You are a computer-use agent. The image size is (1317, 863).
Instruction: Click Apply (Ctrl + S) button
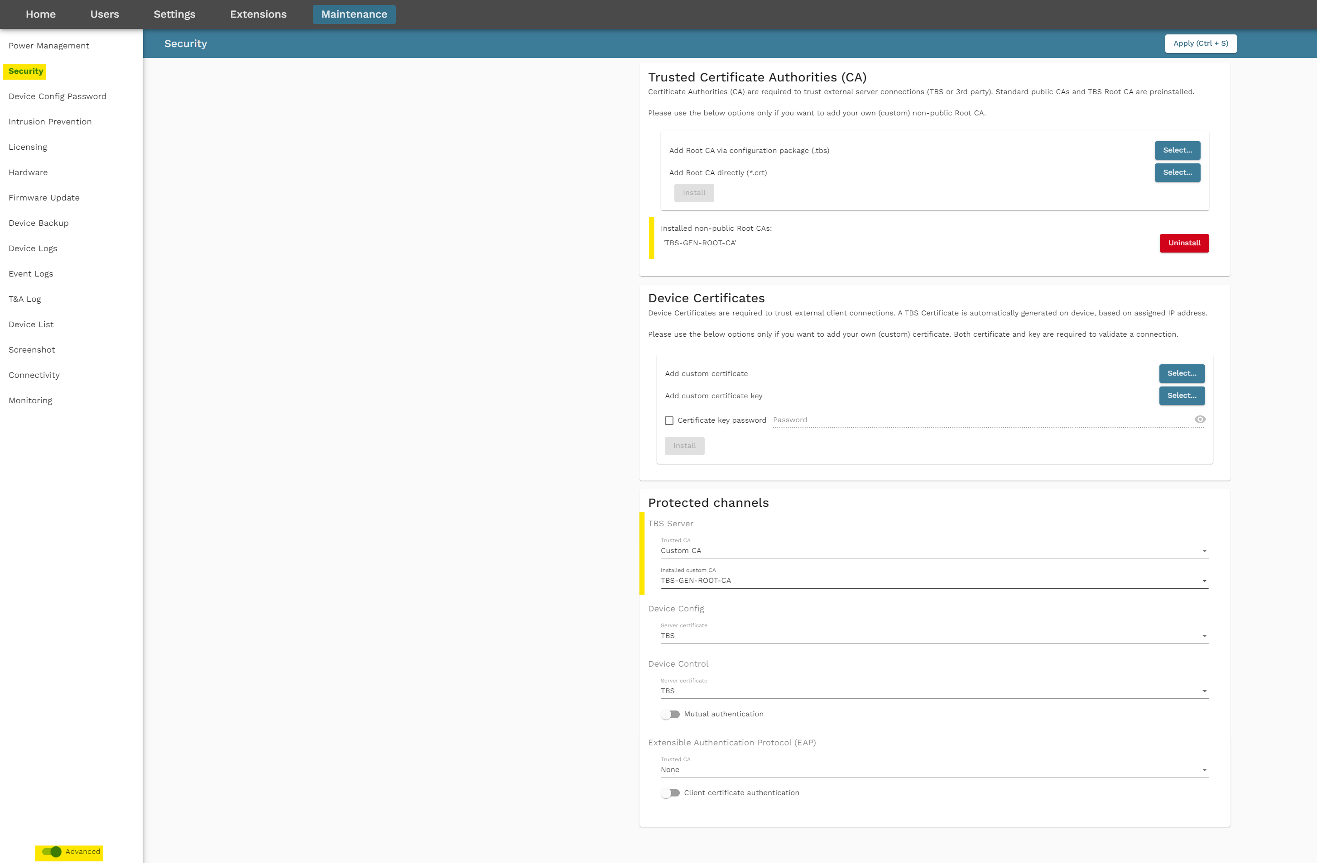1200,44
